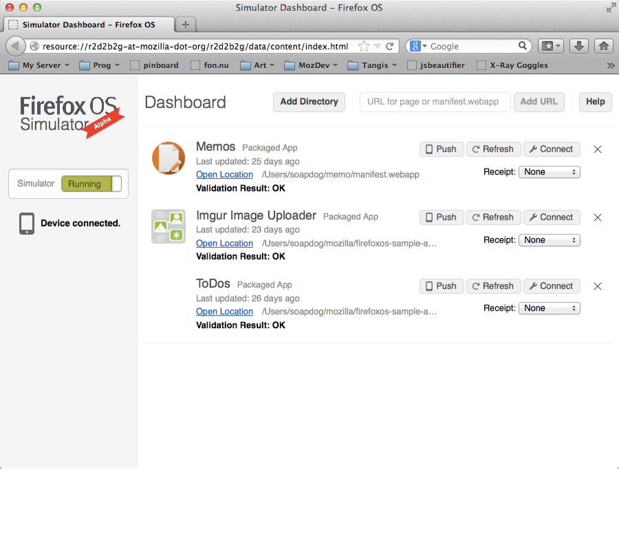
Task: Open the Receipt dropdown for Memos
Action: click(549, 171)
